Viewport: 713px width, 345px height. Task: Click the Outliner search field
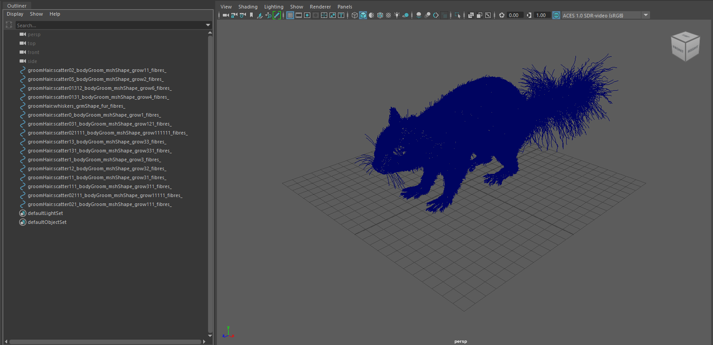coord(110,25)
